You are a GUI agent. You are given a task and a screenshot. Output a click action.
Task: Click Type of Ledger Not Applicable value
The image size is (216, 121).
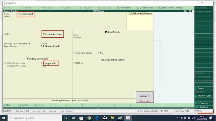coord(53,46)
